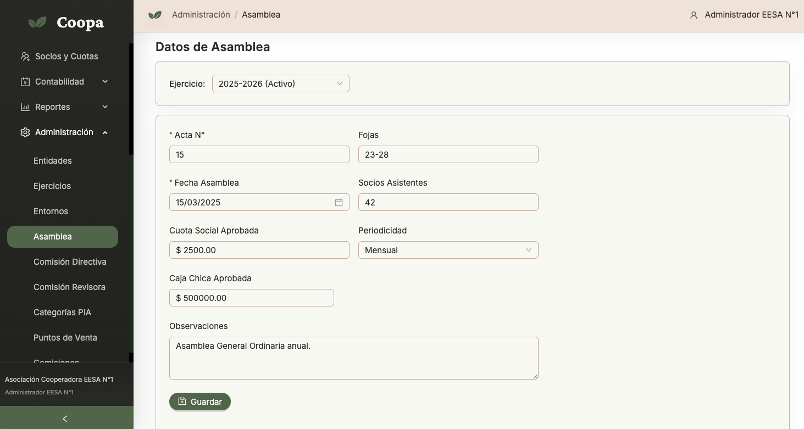Image resolution: width=804 pixels, height=429 pixels.
Task: Click the Datos de Asamblea heading
Action: (x=213, y=47)
